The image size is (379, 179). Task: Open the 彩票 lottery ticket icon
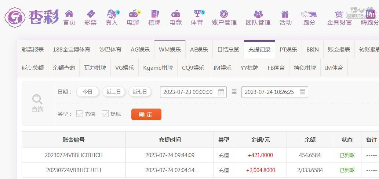[x=90, y=14]
